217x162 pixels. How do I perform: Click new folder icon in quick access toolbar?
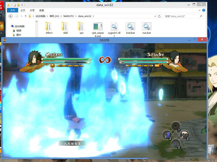pos(18,5)
